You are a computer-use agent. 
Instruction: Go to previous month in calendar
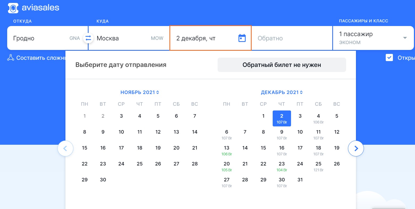65,148
